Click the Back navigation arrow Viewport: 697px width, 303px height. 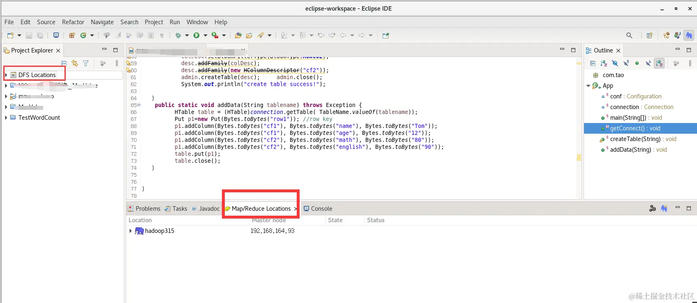pos(343,35)
